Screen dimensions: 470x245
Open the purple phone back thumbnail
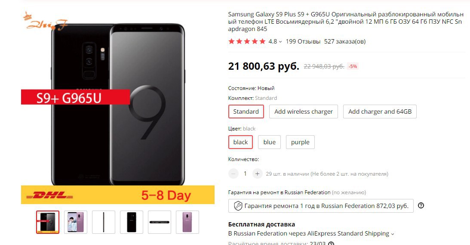[x=187, y=222]
